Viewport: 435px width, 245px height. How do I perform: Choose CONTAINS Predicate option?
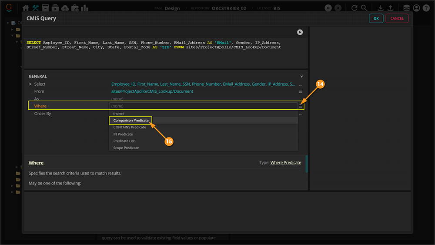(130, 127)
